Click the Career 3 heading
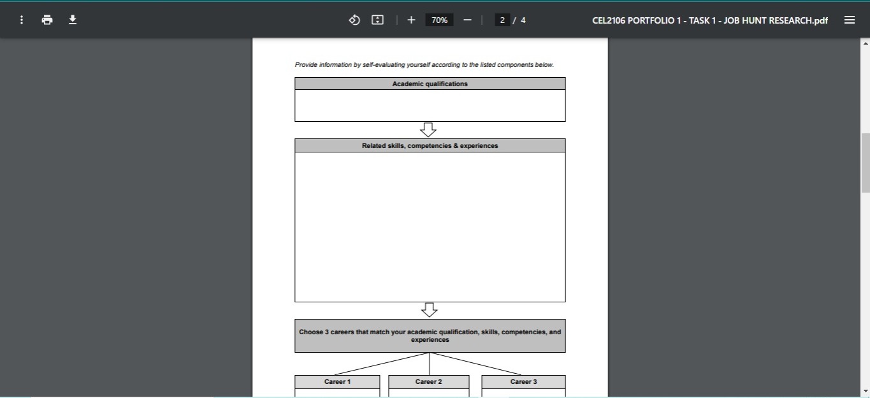Image resolution: width=870 pixels, height=398 pixels. pyautogui.click(x=523, y=381)
